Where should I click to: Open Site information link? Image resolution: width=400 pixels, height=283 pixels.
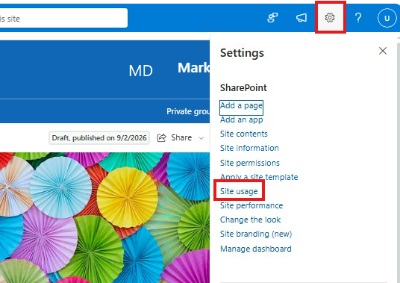point(249,148)
